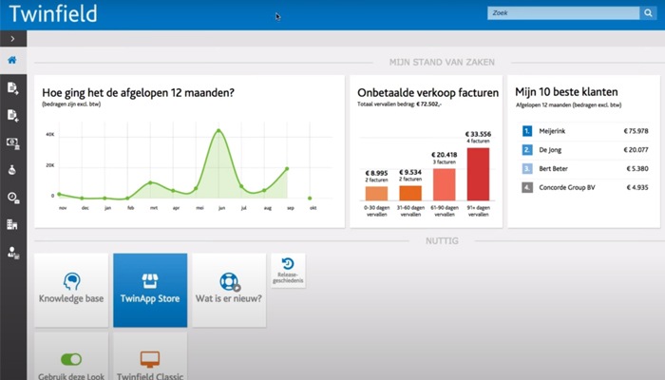The width and height of the screenshot is (665, 380).
Task: Click the 0-30 dagen vervallen bar
Action: [x=376, y=194]
